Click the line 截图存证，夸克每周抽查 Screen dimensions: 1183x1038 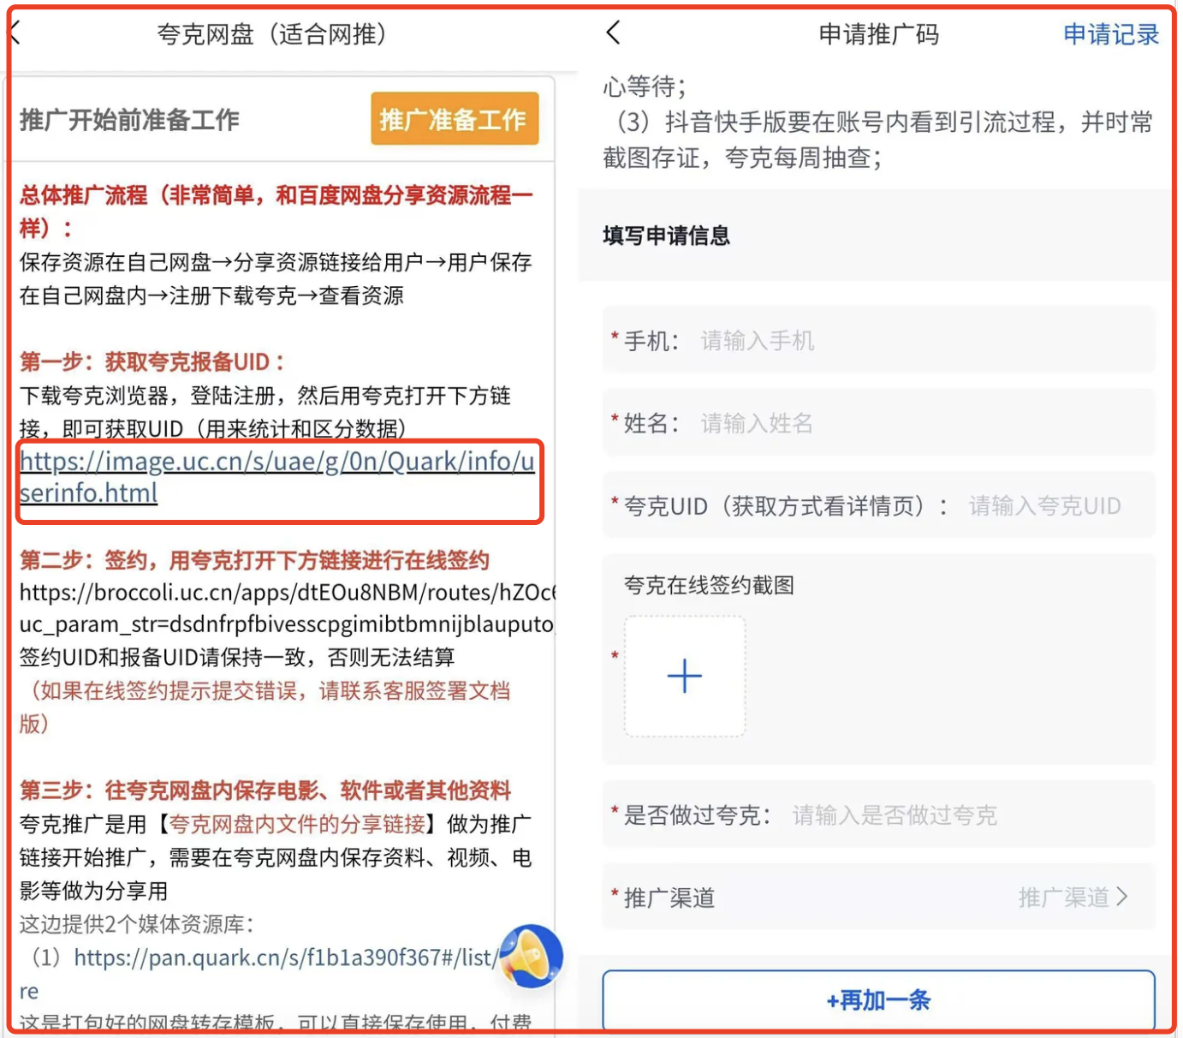[x=742, y=158]
